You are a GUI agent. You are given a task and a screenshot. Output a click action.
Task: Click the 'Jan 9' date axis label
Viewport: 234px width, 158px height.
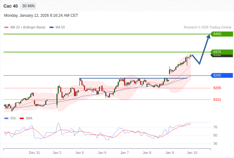point(170,153)
